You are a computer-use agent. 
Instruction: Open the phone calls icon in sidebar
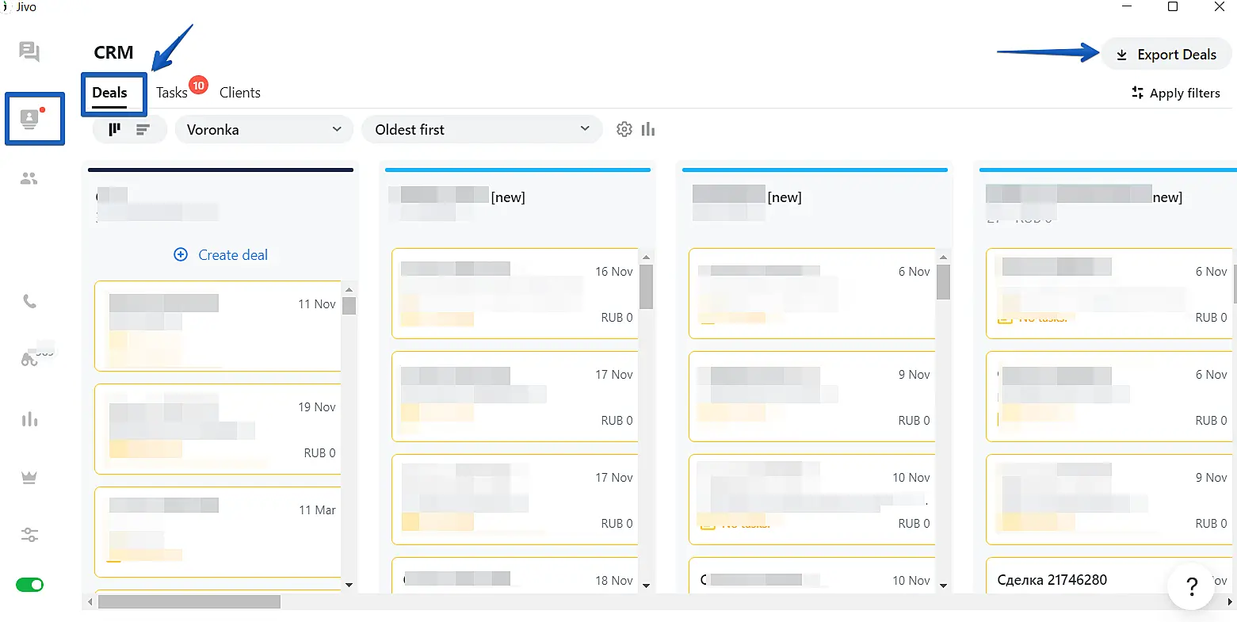point(29,301)
